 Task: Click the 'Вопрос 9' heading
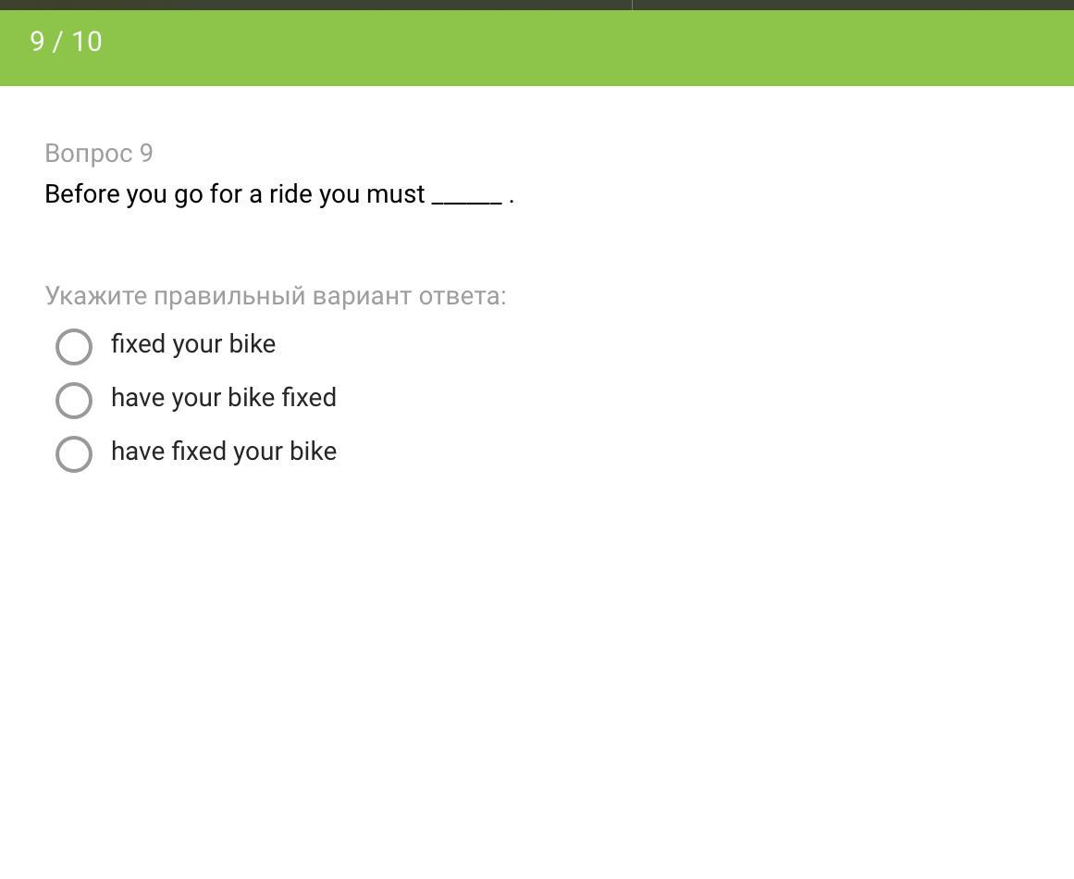tap(99, 154)
